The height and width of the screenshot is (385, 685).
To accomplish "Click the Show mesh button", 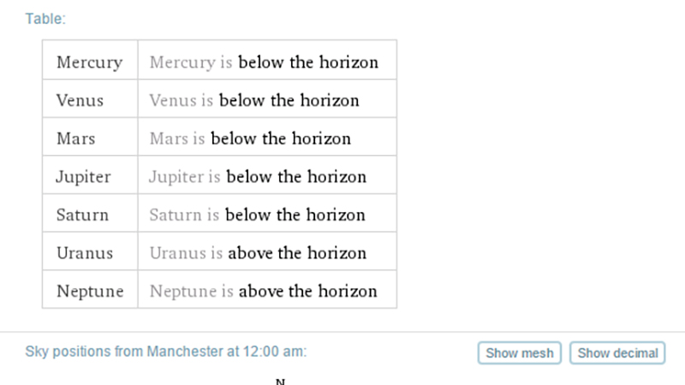I will pos(520,352).
